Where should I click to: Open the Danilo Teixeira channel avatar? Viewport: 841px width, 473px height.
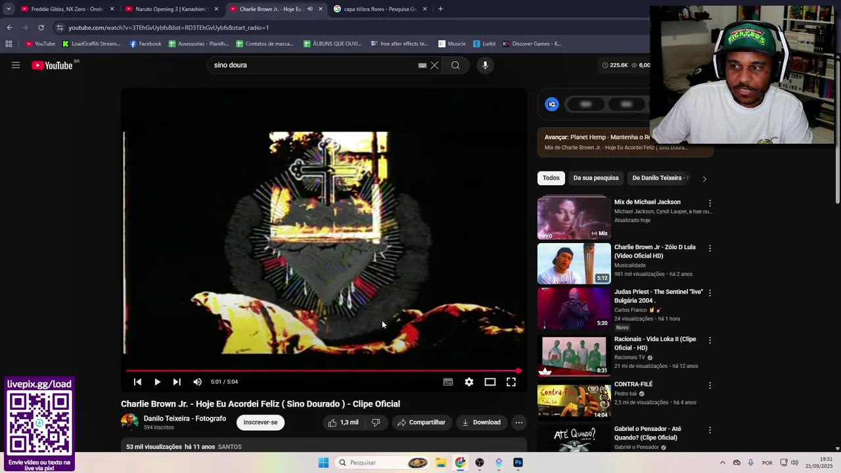pyautogui.click(x=130, y=422)
